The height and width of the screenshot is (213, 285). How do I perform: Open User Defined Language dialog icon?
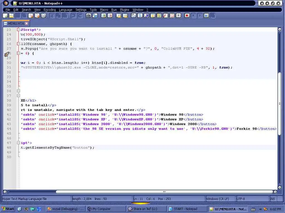(153, 16)
